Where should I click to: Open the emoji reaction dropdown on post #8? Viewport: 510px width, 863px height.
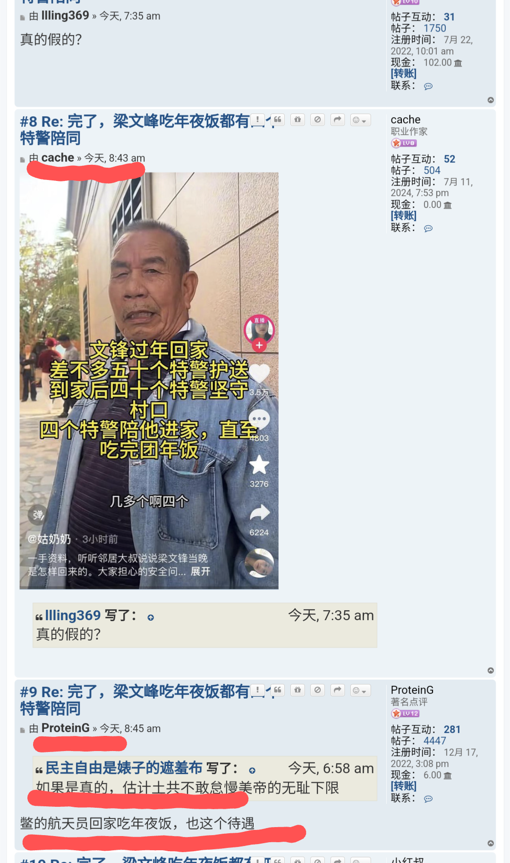pyautogui.click(x=360, y=120)
